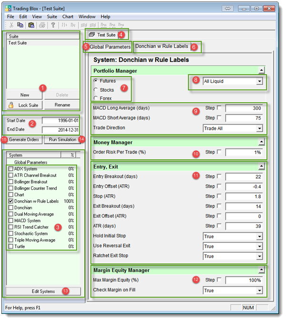
Task: Click the Help question mark toolbar icon
Action: tap(53, 25)
